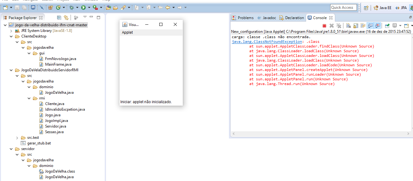Viewport: 413px width, 181px height.
Task: Switch to the Javadoc tab
Action: [267, 18]
